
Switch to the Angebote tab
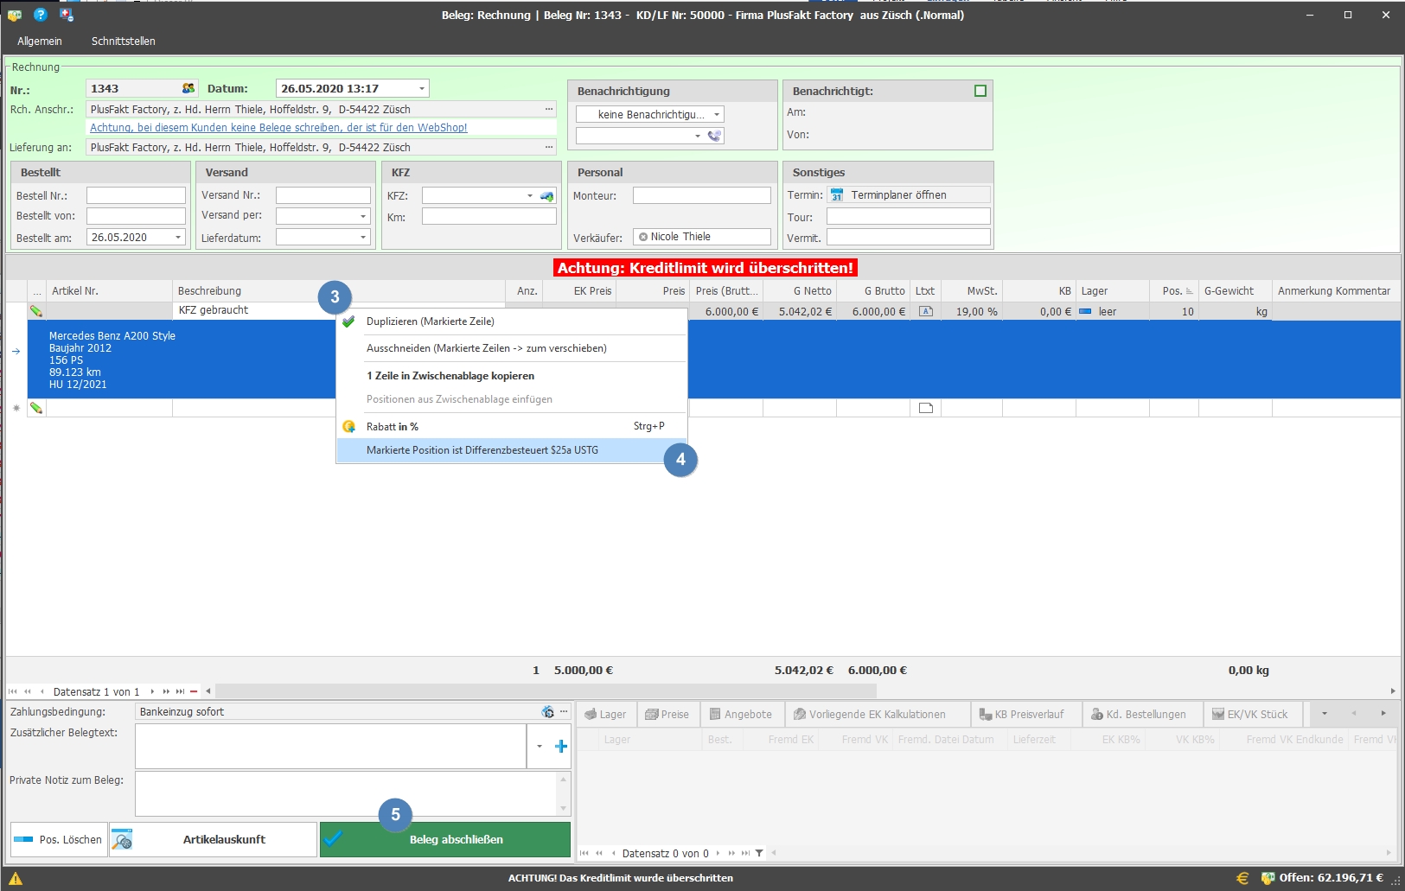[x=741, y=715]
